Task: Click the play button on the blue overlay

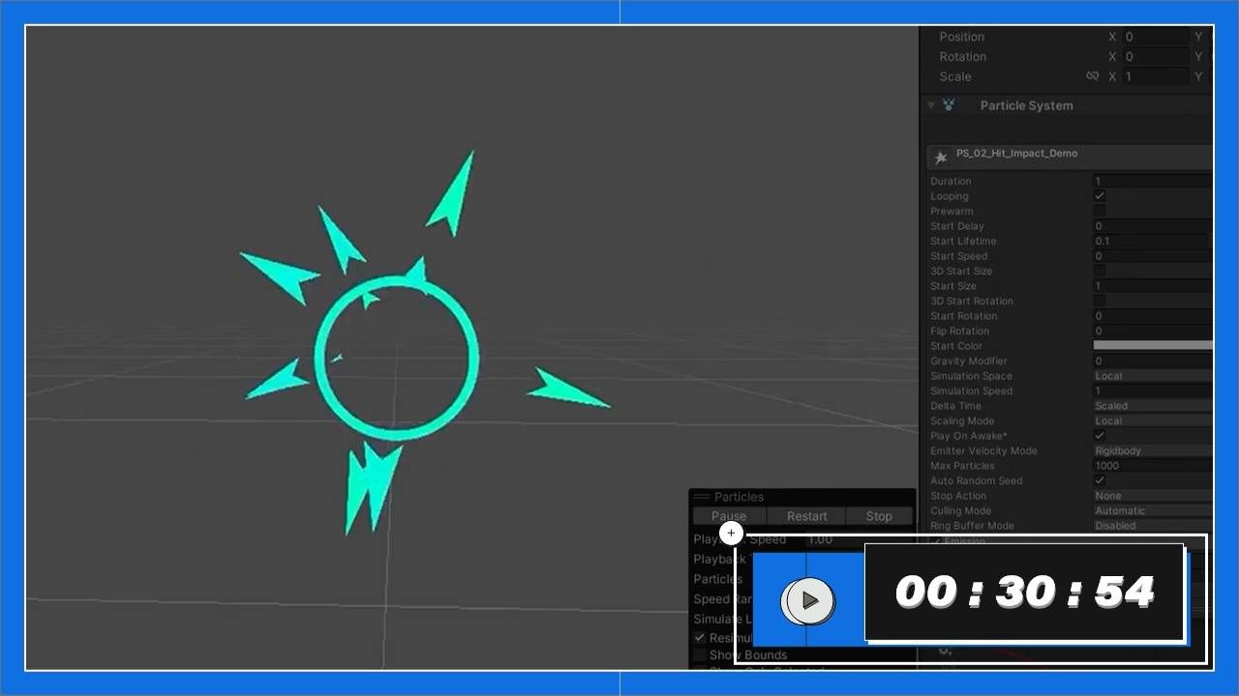Action: click(810, 601)
